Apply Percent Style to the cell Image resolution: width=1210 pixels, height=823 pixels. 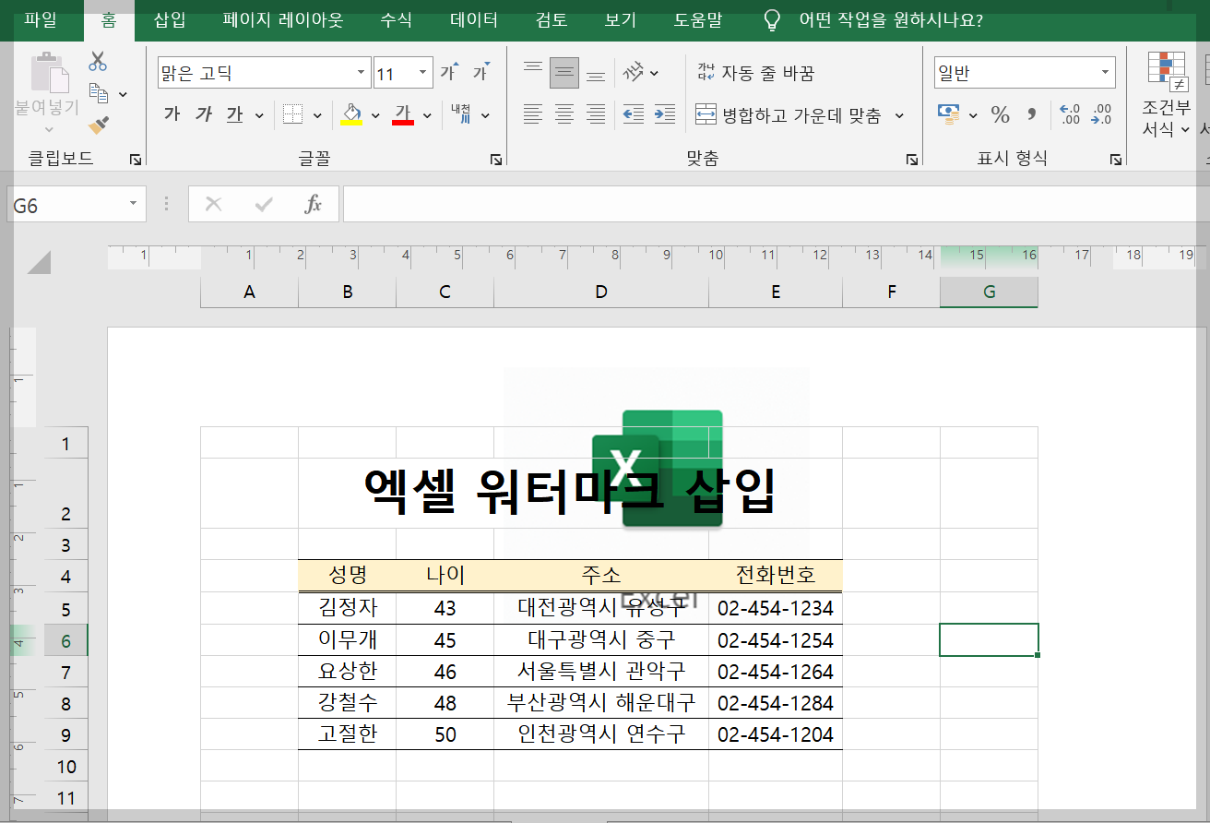pos(1001,114)
